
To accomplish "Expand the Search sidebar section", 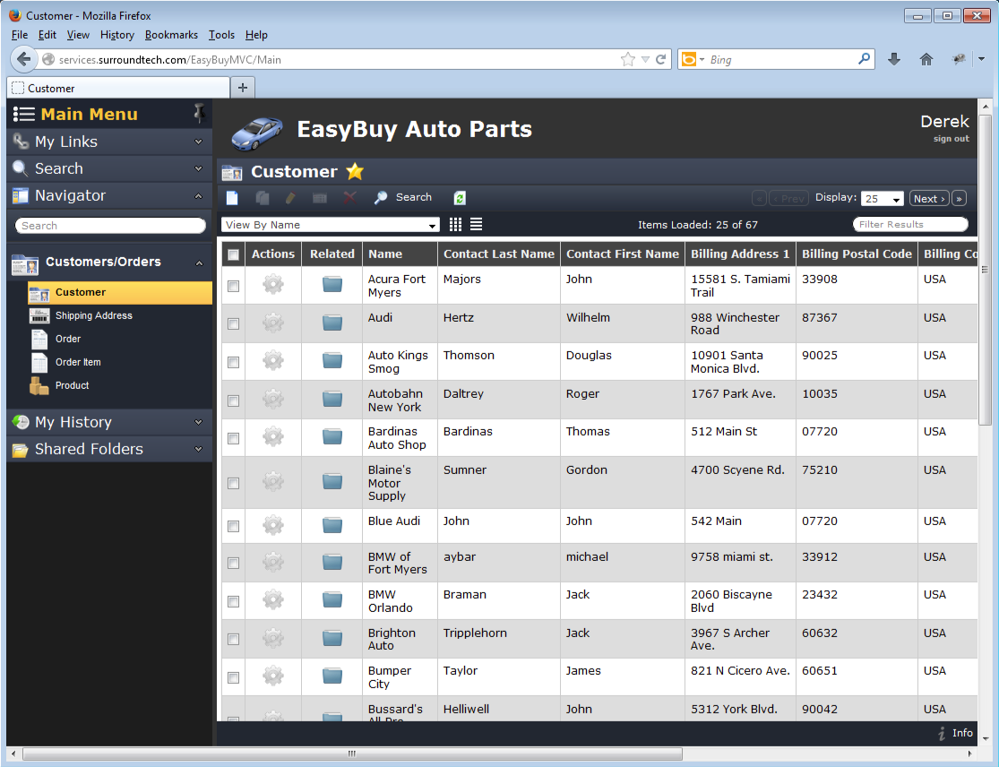I will tap(198, 168).
